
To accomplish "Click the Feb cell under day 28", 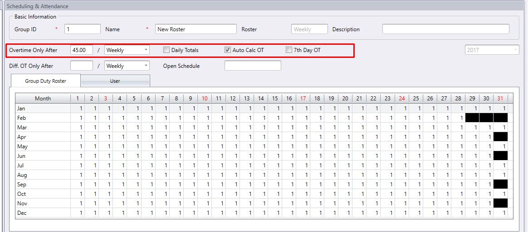I will (x=458, y=118).
